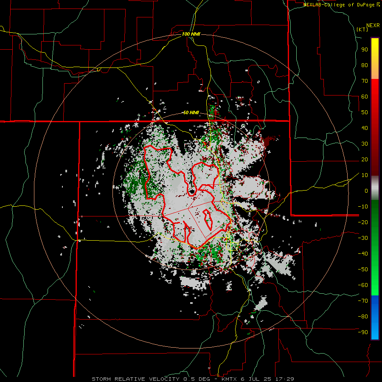Screen dimensions: 382x382
Task: Select the 70 value on velocity scale
Action: coord(365,81)
